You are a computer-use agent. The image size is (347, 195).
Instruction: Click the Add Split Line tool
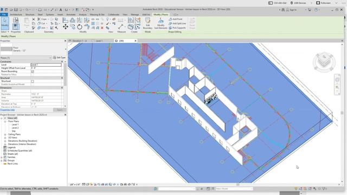(177, 23)
